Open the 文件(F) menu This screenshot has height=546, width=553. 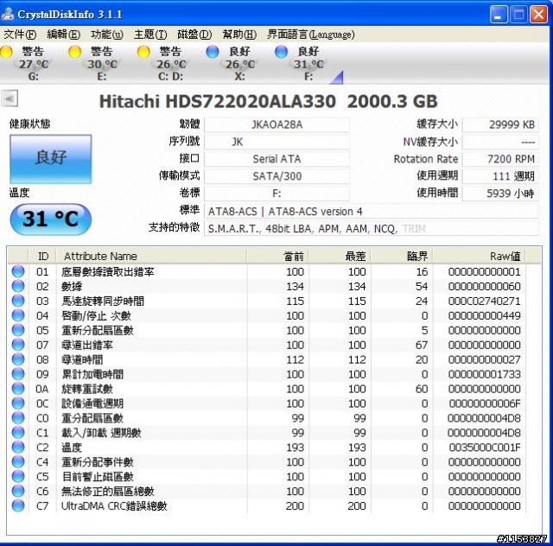pyautogui.click(x=20, y=35)
